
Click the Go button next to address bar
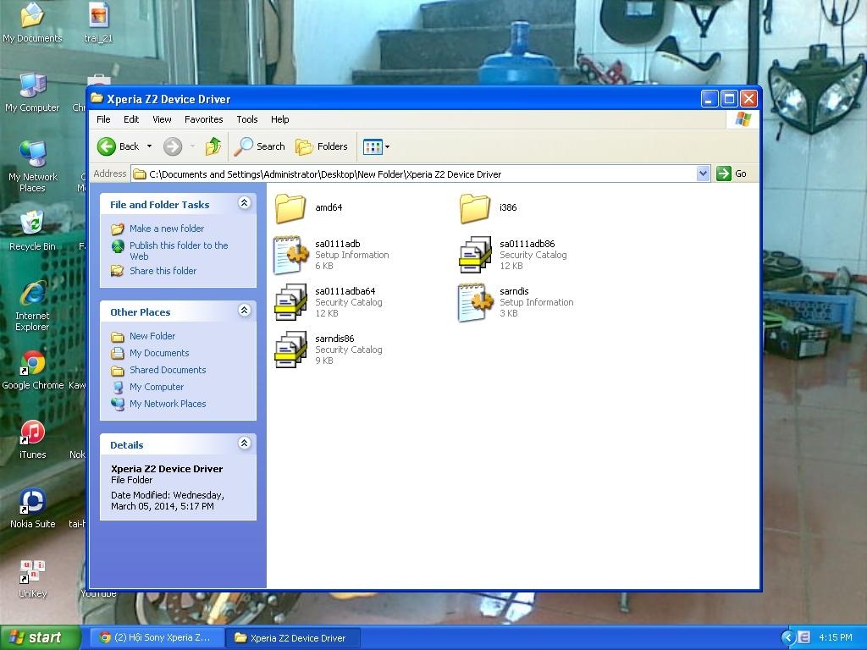(732, 174)
